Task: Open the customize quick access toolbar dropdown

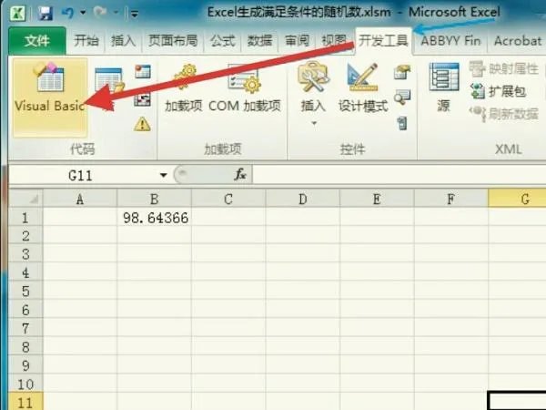Action: click(134, 15)
